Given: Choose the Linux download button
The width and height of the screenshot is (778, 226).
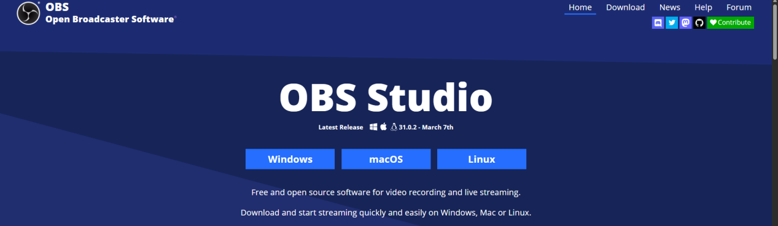Looking at the screenshot, I should [x=481, y=159].
